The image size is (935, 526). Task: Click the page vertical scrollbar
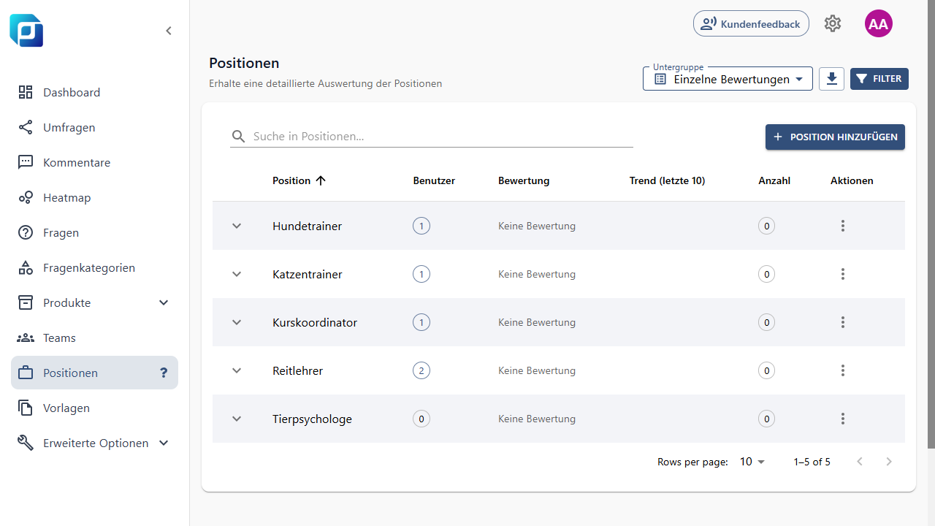pos(931,224)
